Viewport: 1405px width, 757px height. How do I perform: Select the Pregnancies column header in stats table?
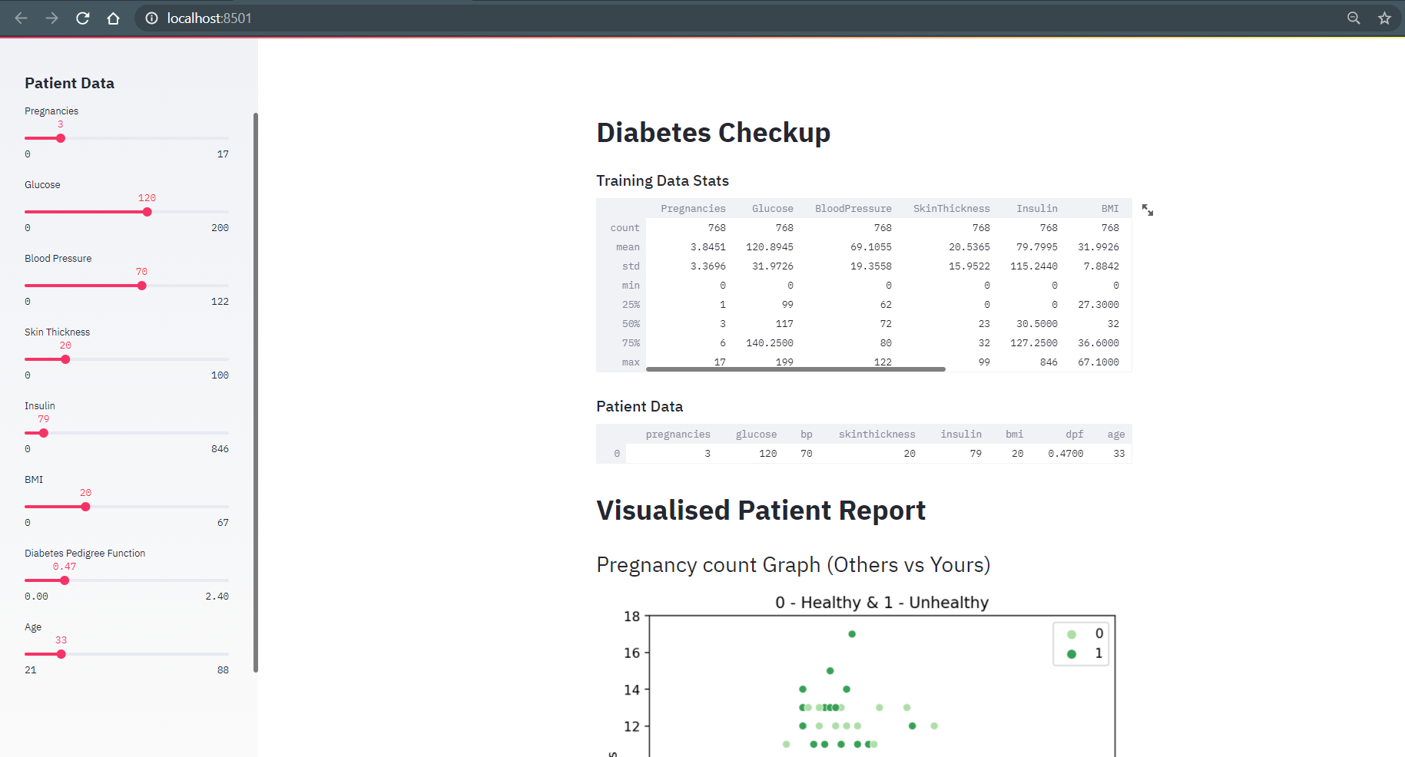point(693,209)
